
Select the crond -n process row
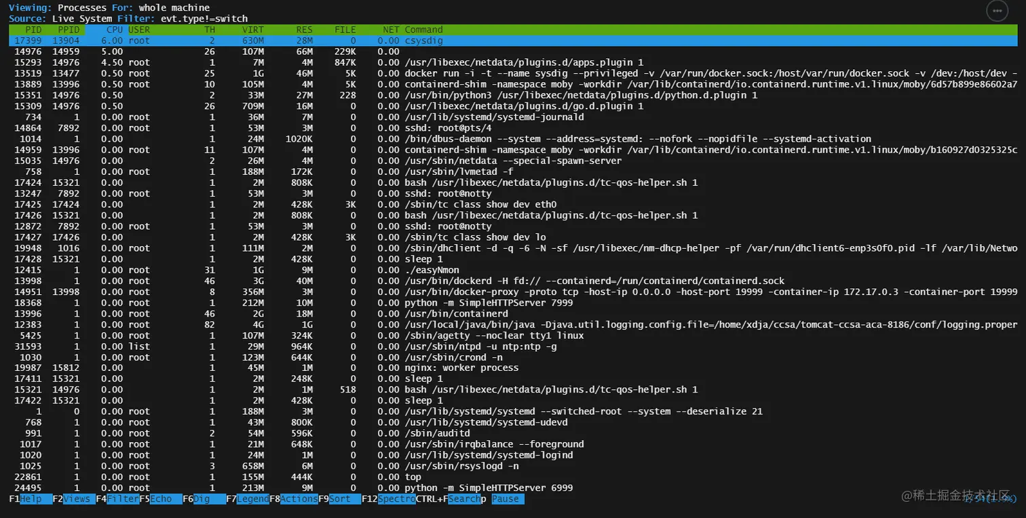point(513,357)
